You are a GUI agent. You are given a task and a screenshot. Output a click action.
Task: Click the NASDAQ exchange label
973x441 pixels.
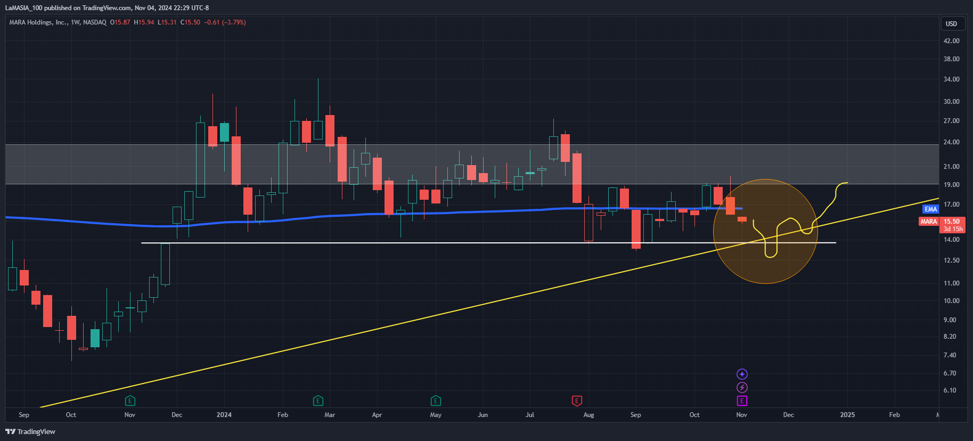tap(95, 22)
